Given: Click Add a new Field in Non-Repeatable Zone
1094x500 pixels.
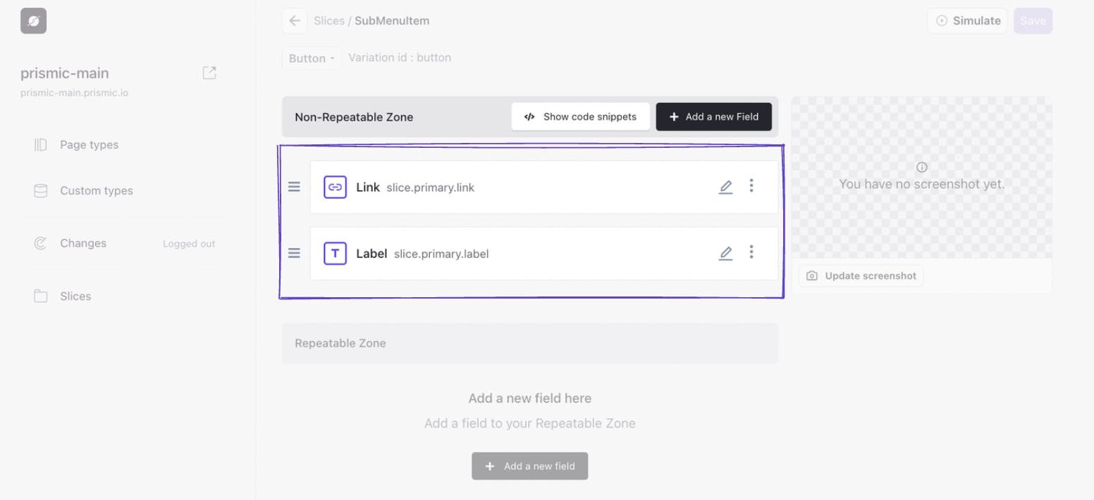Looking at the screenshot, I should 713,117.
